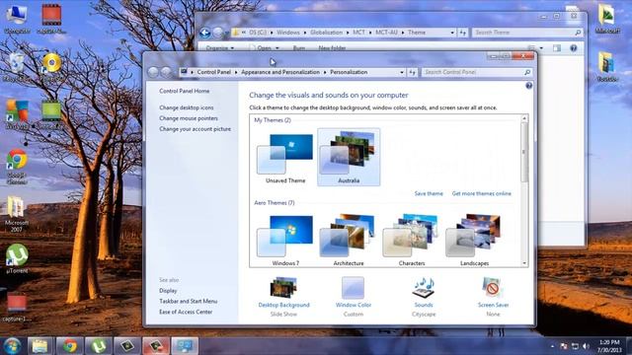Open the uTorrent desktop shortcut
The height and width of the screenshot is (355, 632).
tap(17, 258)
